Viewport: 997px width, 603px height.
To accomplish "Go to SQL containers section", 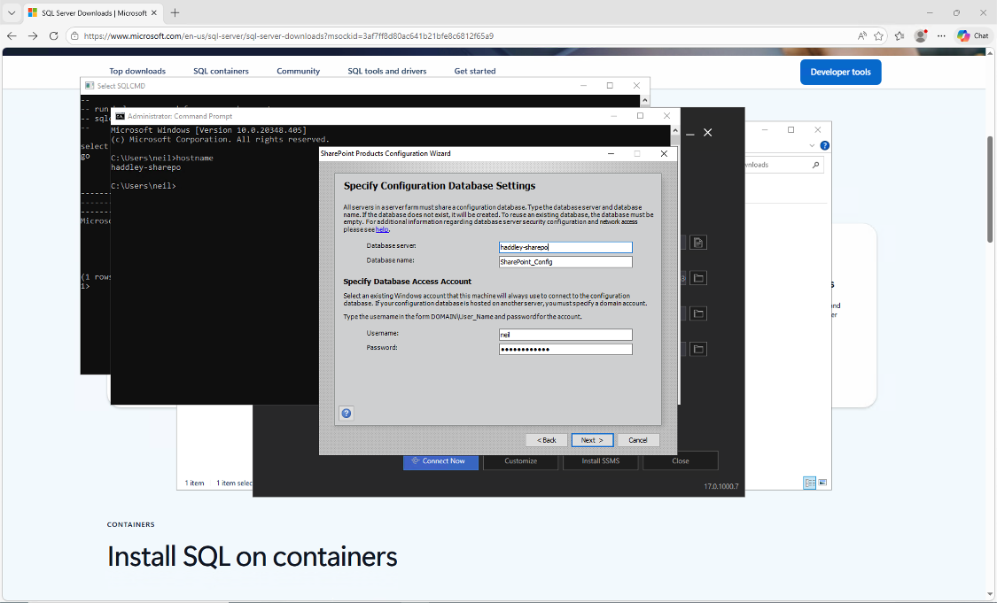I will (221, 71).
